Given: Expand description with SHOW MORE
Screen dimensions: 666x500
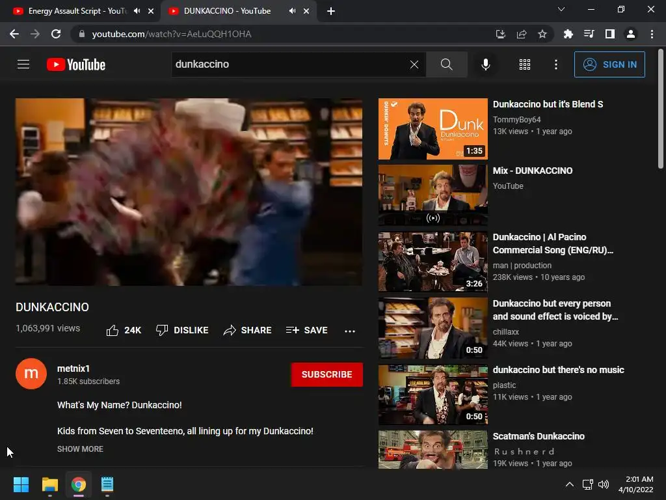Looking at the screenshot, I should (x=80, y=449).
